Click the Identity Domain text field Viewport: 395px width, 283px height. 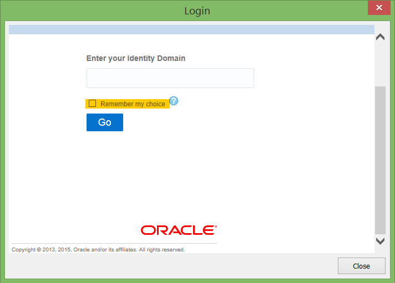coord(170,78)
